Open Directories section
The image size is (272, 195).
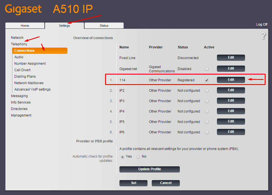point(19,109)
